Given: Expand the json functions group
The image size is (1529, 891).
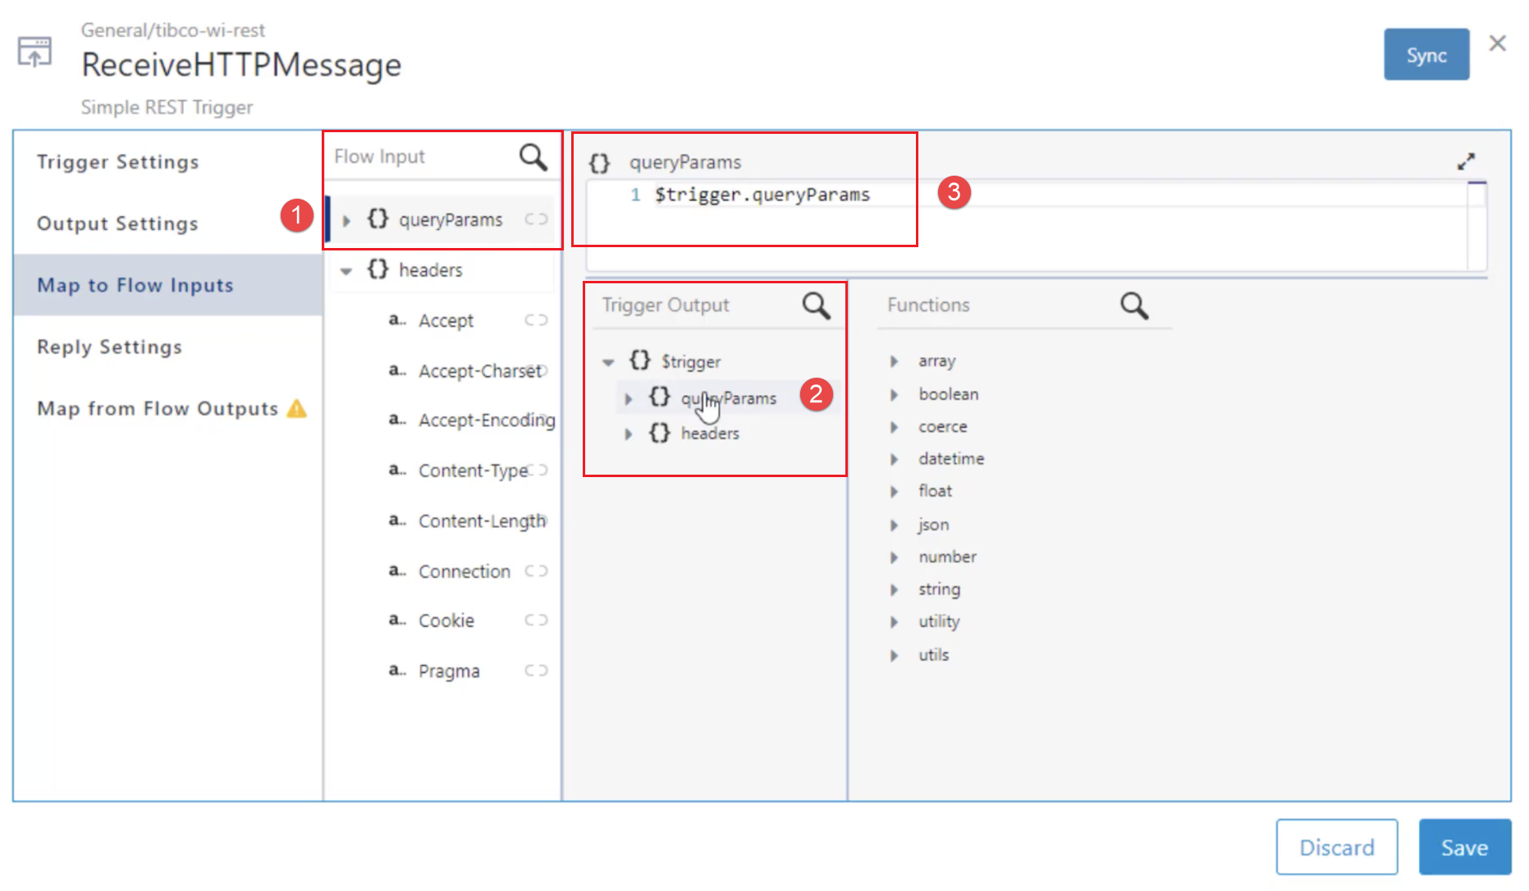Looking at the screenshot, I should [895, 525].
